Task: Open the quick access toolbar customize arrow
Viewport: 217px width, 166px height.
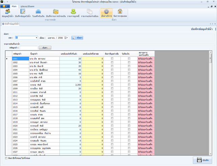Action: [7, 2]
